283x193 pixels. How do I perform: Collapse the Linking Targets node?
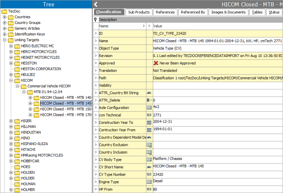coord(5,40)
